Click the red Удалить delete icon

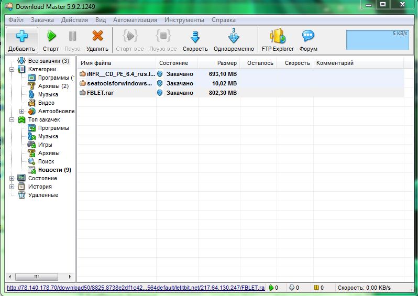pos(97,36)
